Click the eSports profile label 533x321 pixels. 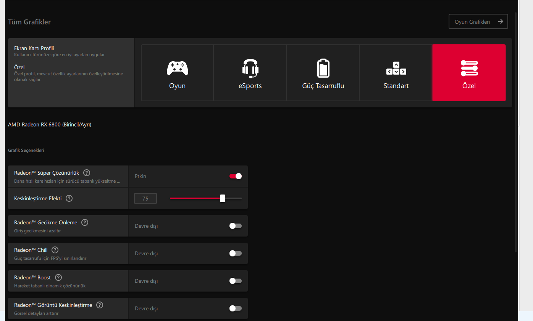click(x=250, y=86)
